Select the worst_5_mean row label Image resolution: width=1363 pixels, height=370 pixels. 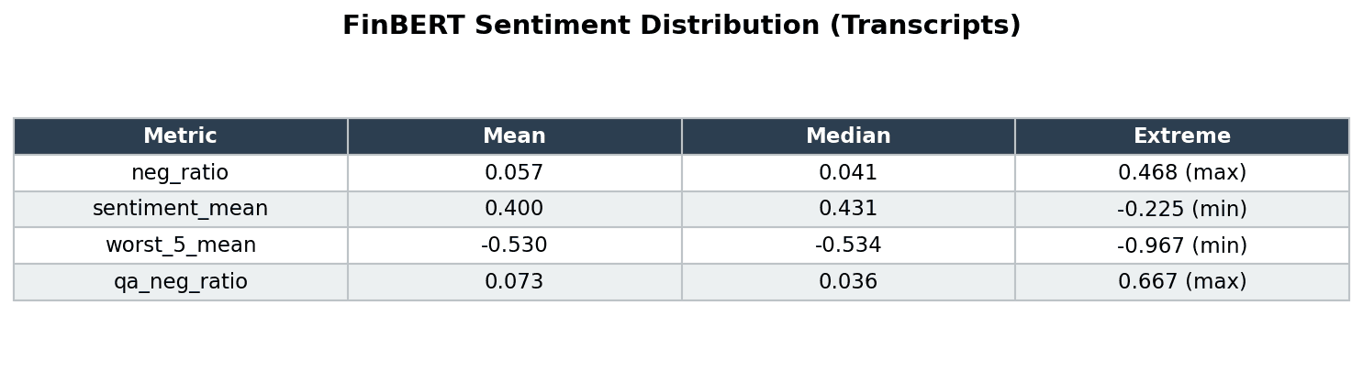pyautogui.click(x=180, y=245)
